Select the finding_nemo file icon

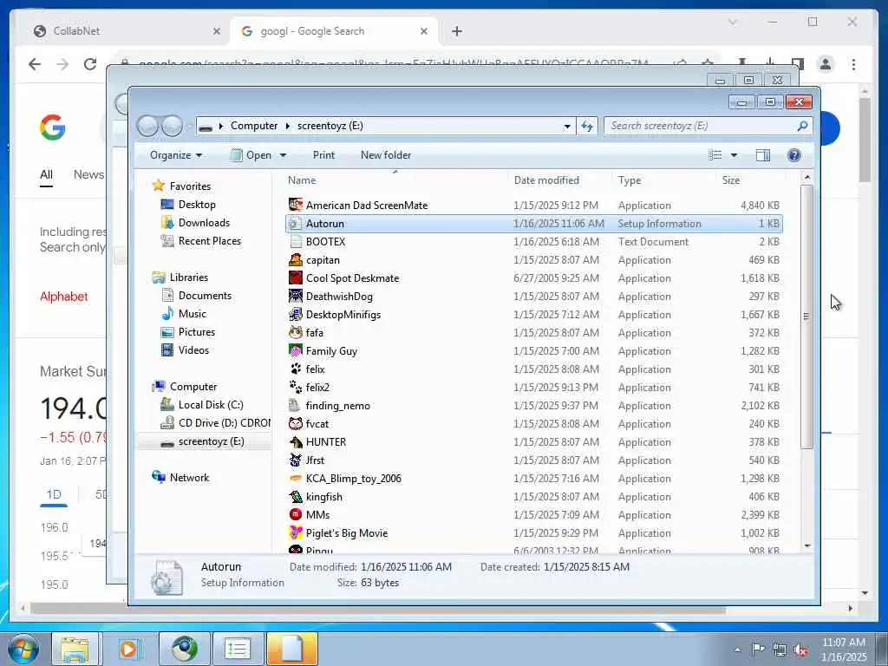click(295, 406)
